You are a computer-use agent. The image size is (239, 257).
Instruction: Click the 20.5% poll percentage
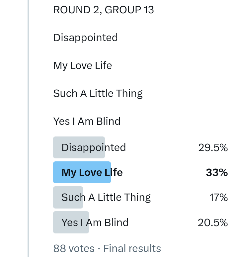click(x=212, y=222)
